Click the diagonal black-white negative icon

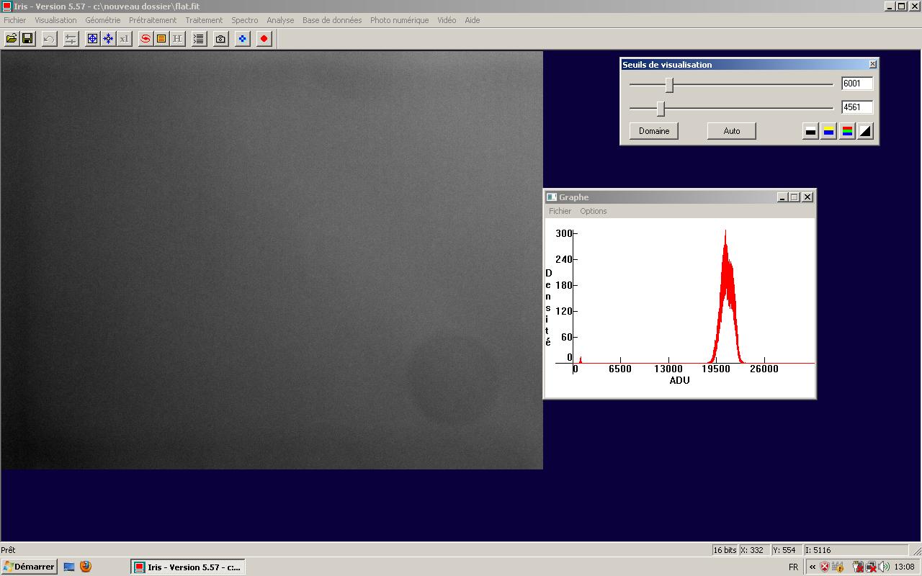point(866,131)
